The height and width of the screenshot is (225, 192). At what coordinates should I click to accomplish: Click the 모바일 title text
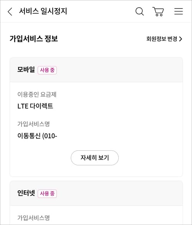[x=26, y=70]
